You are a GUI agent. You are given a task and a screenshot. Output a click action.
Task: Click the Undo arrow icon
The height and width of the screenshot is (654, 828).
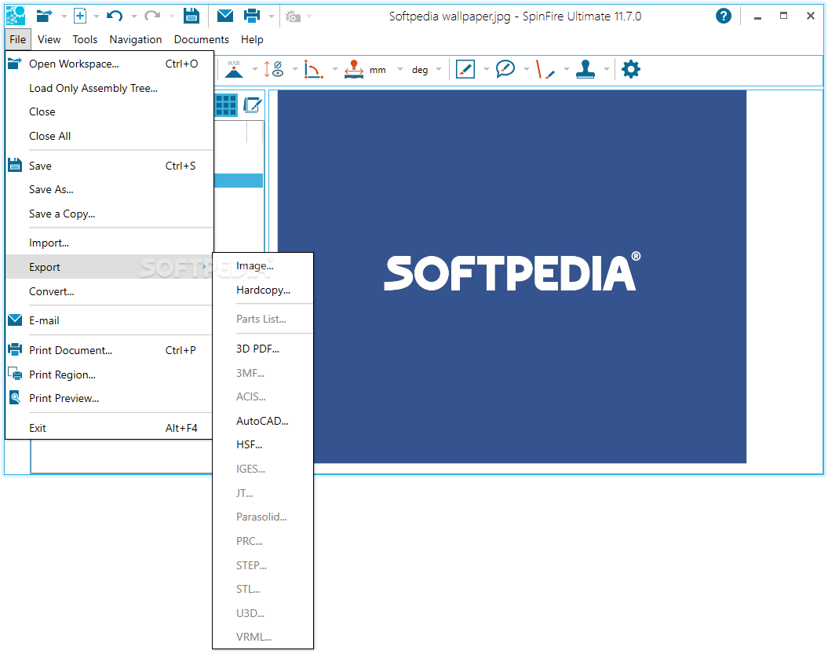point(115,16)
